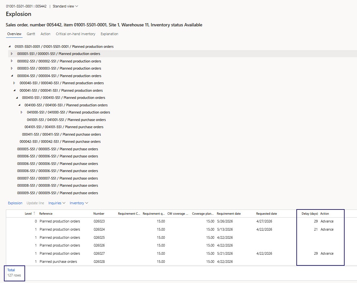The width and height of the screenshot is (357, 283).
Task: Open the Standard view dropdown
Action: (65, 6)
